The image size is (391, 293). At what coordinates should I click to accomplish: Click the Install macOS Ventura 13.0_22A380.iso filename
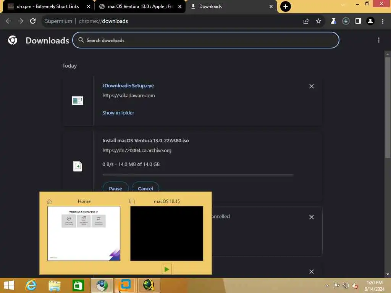point(145,140)
